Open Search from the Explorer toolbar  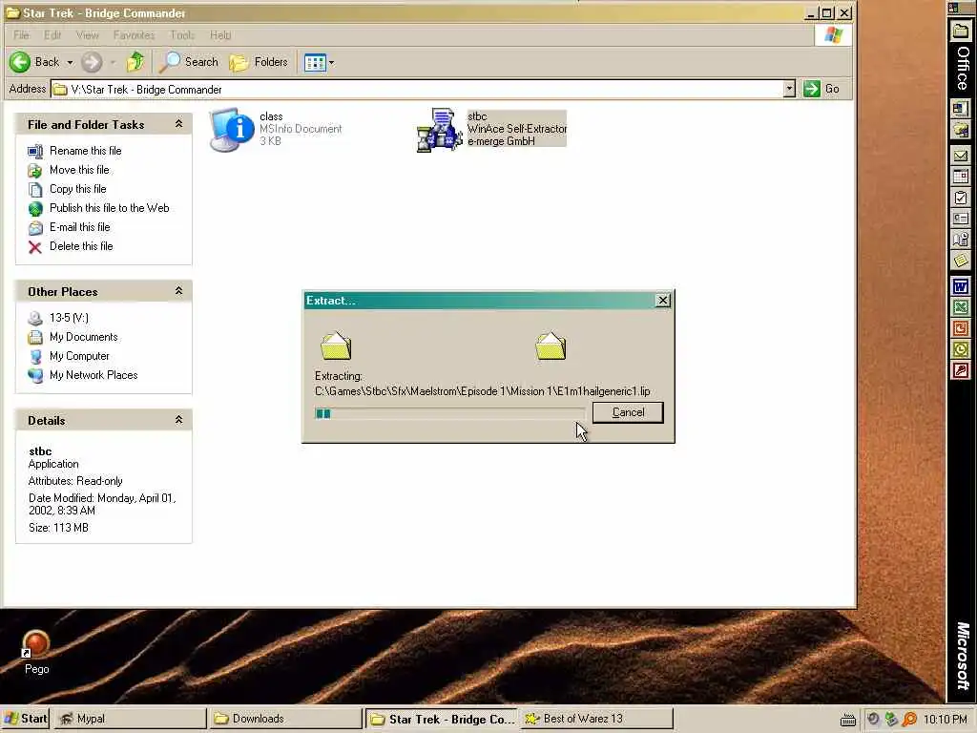(190, 62)
